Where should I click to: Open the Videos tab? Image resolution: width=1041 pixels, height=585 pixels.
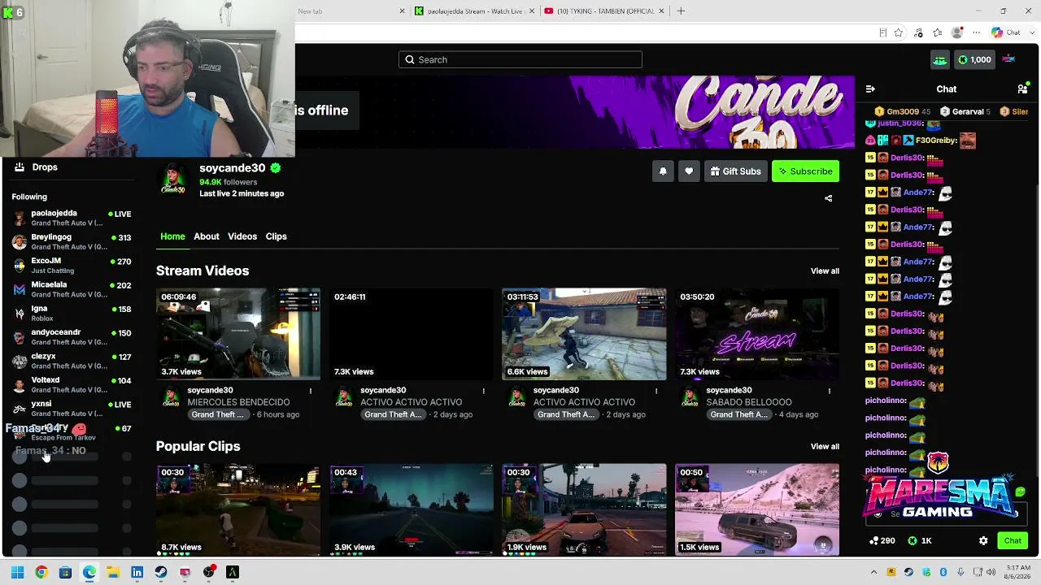(x=242, y=236)
